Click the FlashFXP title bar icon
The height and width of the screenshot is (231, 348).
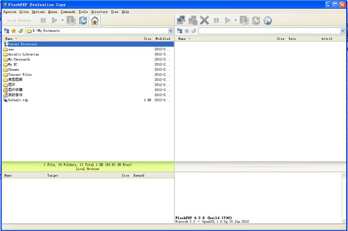[5, 4]
